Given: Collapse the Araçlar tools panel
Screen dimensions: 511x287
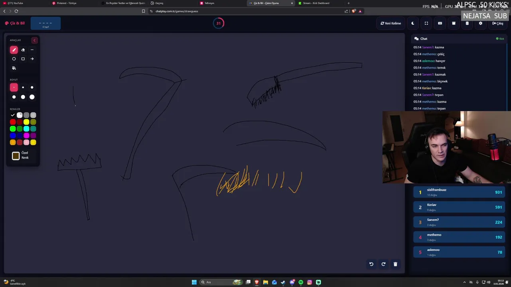Looking at the screenshot, I should [34, 40].
